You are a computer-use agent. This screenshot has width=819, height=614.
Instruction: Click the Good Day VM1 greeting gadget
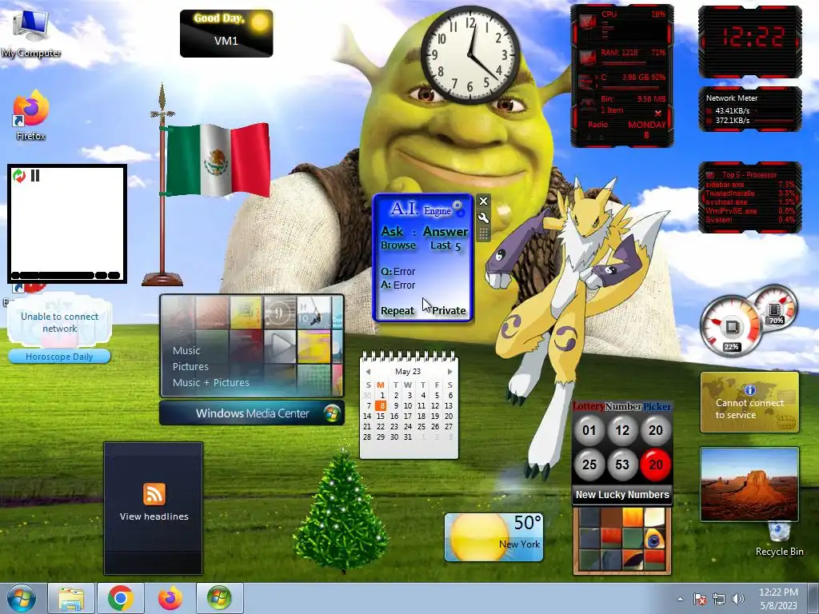[226, 34]
